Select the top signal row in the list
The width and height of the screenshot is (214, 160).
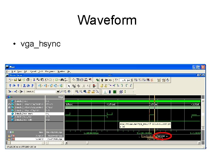coord(26,101)
